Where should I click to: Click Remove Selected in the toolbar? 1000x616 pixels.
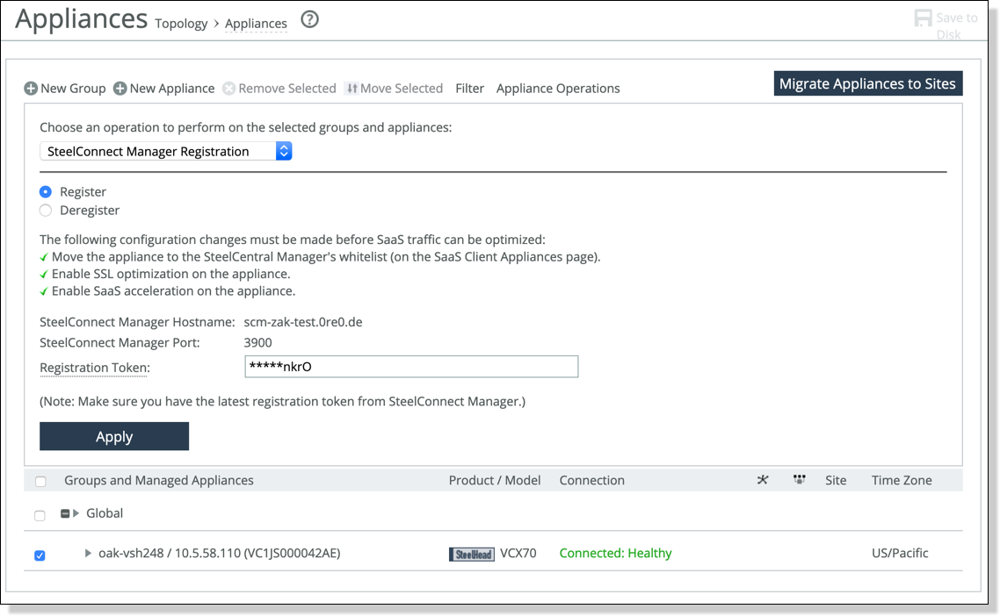(287, 89)
